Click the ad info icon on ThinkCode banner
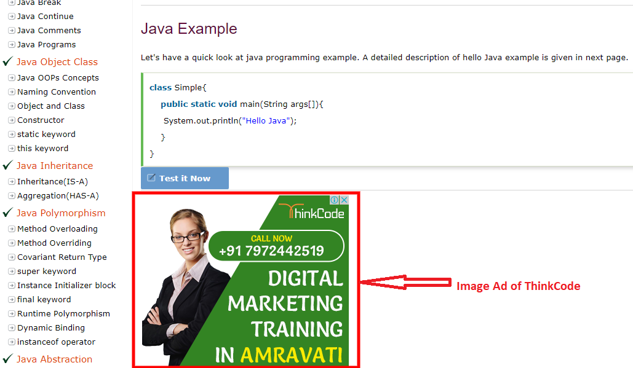The image size is (633, 368). [x=334, y=200]
